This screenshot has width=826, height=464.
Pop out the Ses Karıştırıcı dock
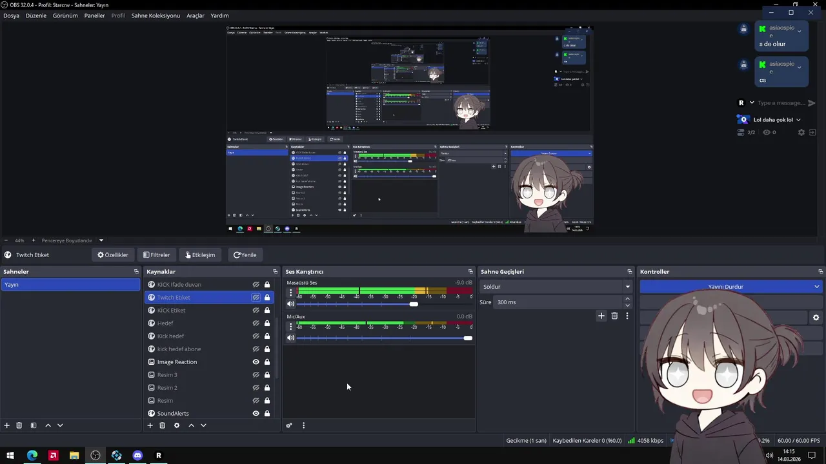[x=470, y=271]
